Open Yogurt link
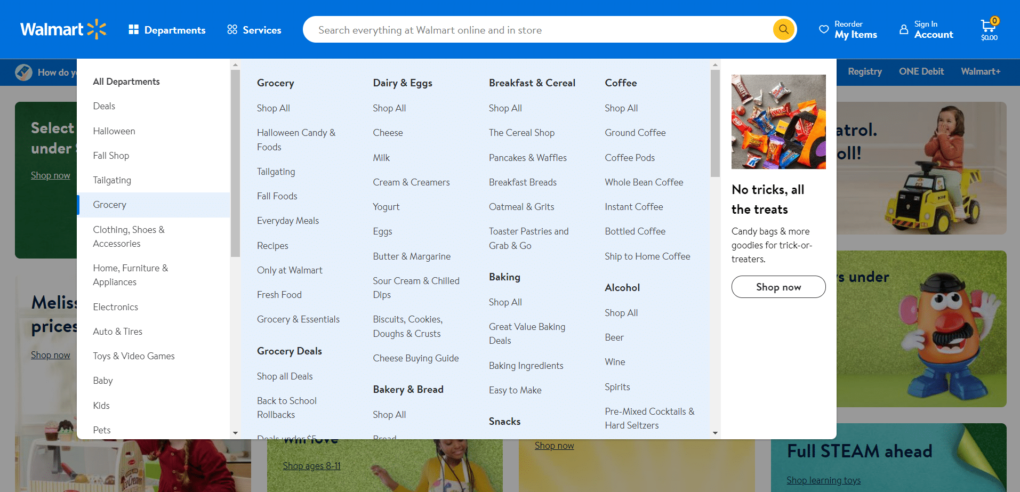This screenshot has height=492, width=1020. click(x=386, y=207)
